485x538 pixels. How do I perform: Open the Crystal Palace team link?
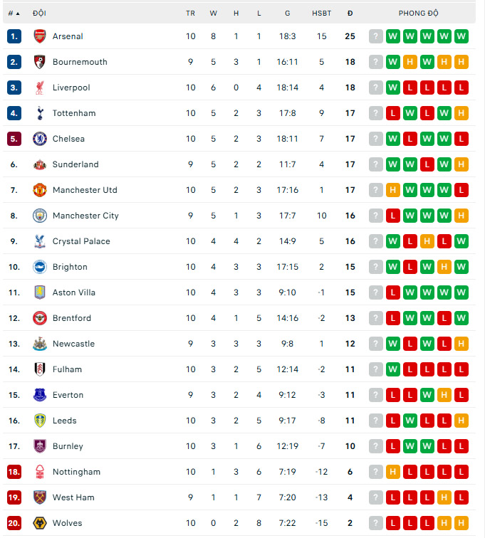click(81, 241)
